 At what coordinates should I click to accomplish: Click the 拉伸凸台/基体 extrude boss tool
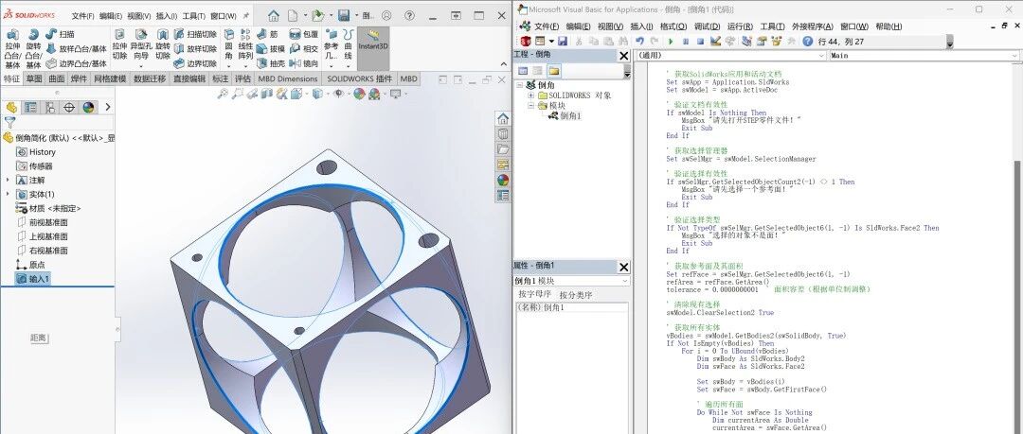(x=12, y=49)
